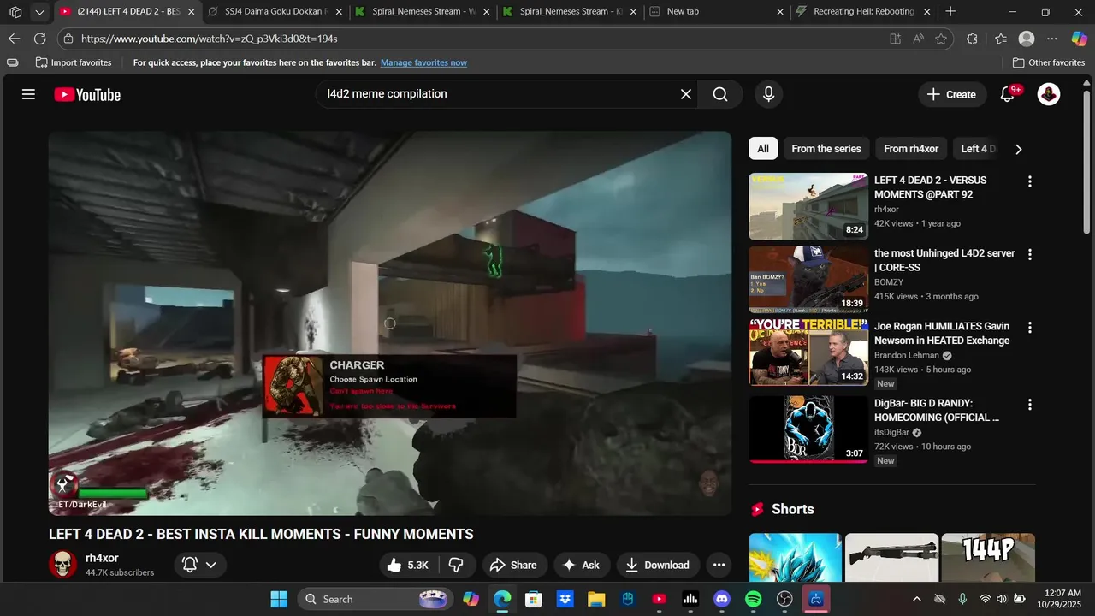This screenshot has height=616, width=1095.
Task: Click the rh4xor channel skull avatar
Action: (x=62, y=565)
